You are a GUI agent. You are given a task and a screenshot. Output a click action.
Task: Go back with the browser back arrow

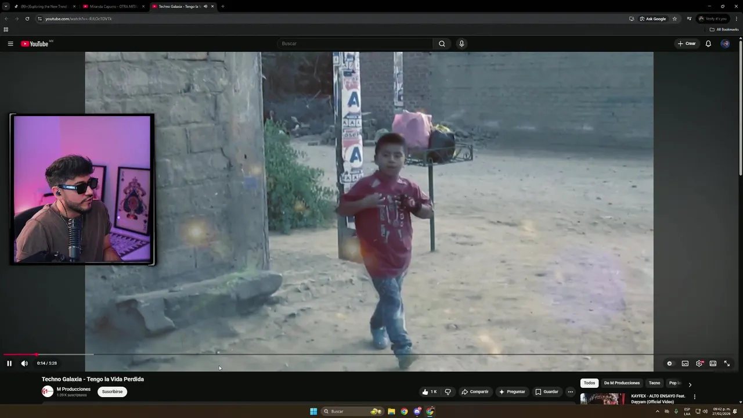pos(6,19)
